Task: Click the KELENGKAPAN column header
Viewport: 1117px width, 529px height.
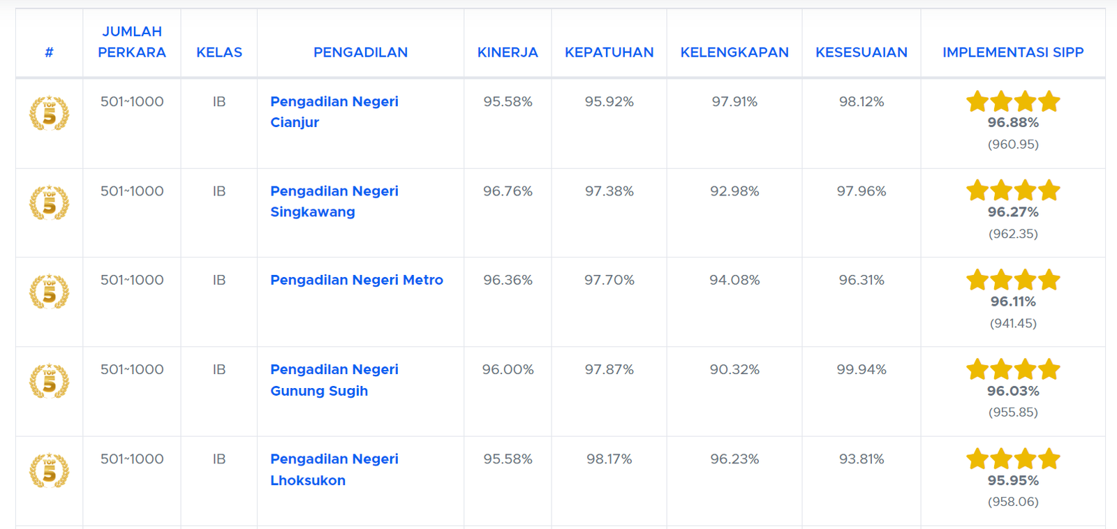Action: click(x=734, y=52)
